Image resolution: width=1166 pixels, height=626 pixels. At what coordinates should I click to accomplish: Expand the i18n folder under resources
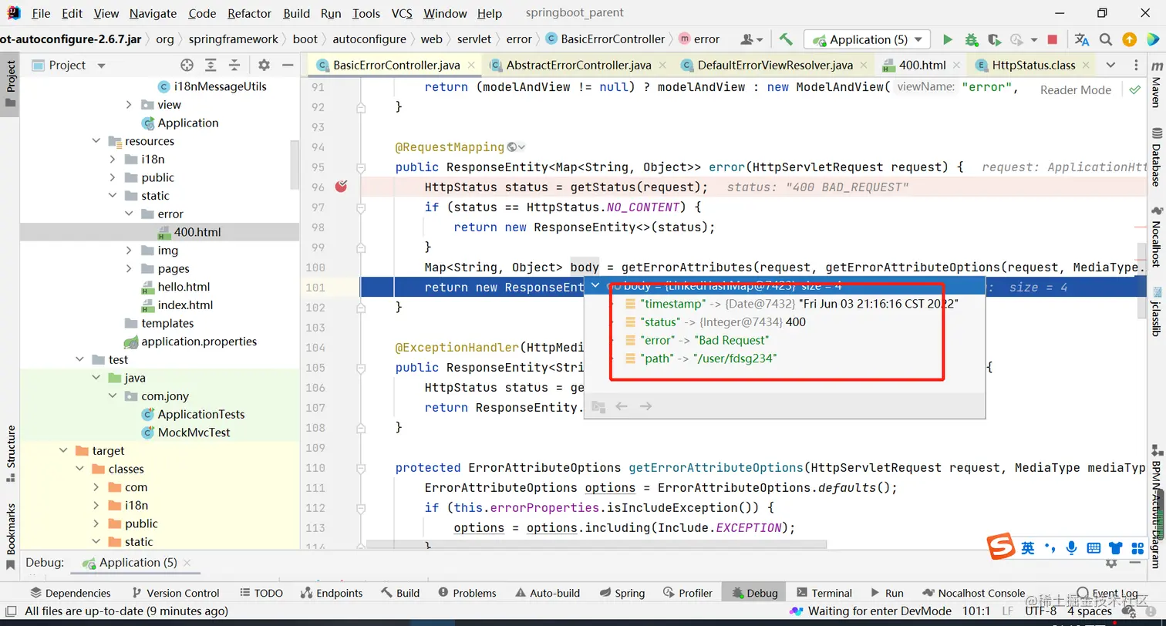113,160
